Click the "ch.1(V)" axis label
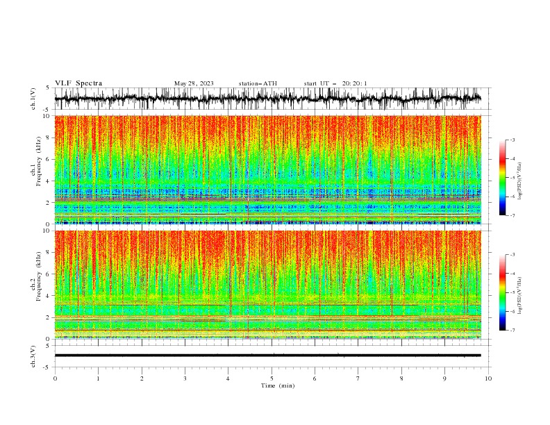Viewport: 550px width, 425px height. coord(33,99)
